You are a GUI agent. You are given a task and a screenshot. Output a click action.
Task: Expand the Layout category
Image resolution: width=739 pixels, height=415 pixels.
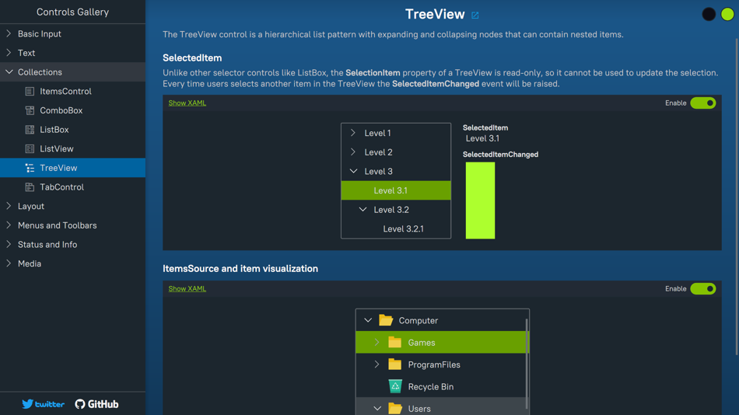click(x=9, y=206)
